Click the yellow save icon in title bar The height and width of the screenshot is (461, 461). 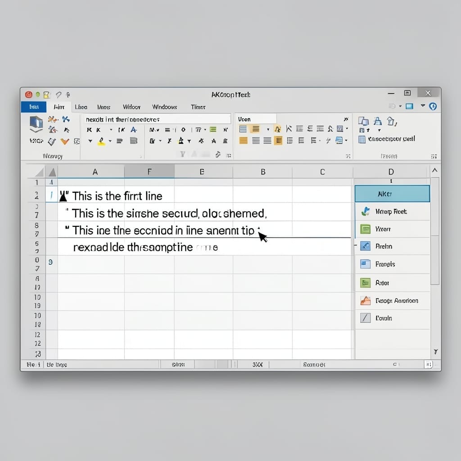47,95
